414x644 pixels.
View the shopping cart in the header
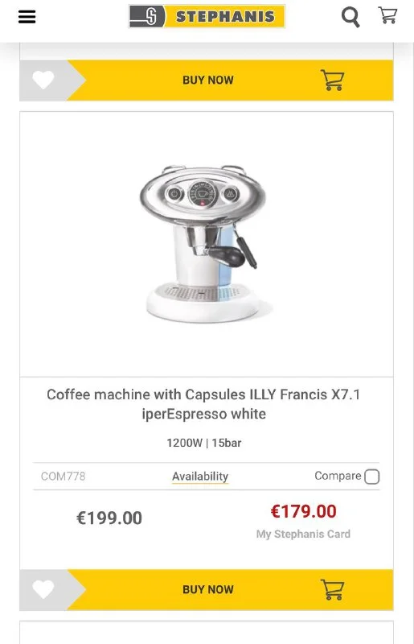387,15
